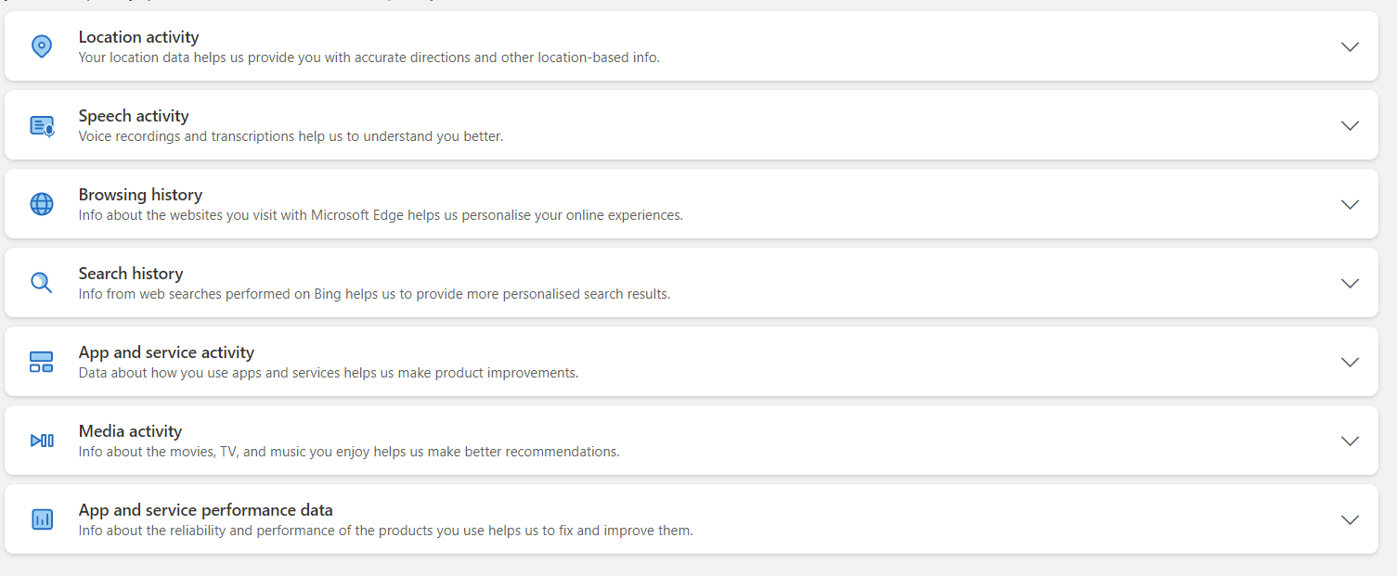The width and height of the screenshot is (1397, 576).
Task: Click the Location activity pin icon
Action: pyautogui.click(x=42, y=46)
